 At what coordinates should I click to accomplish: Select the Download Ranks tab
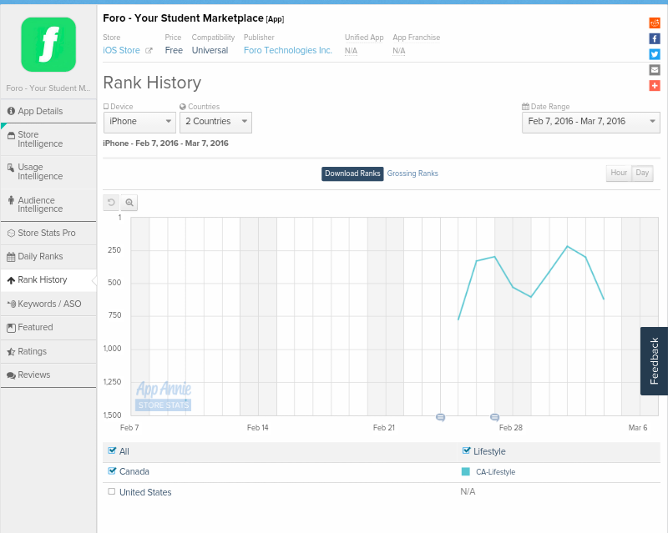(x=352, y=173)
